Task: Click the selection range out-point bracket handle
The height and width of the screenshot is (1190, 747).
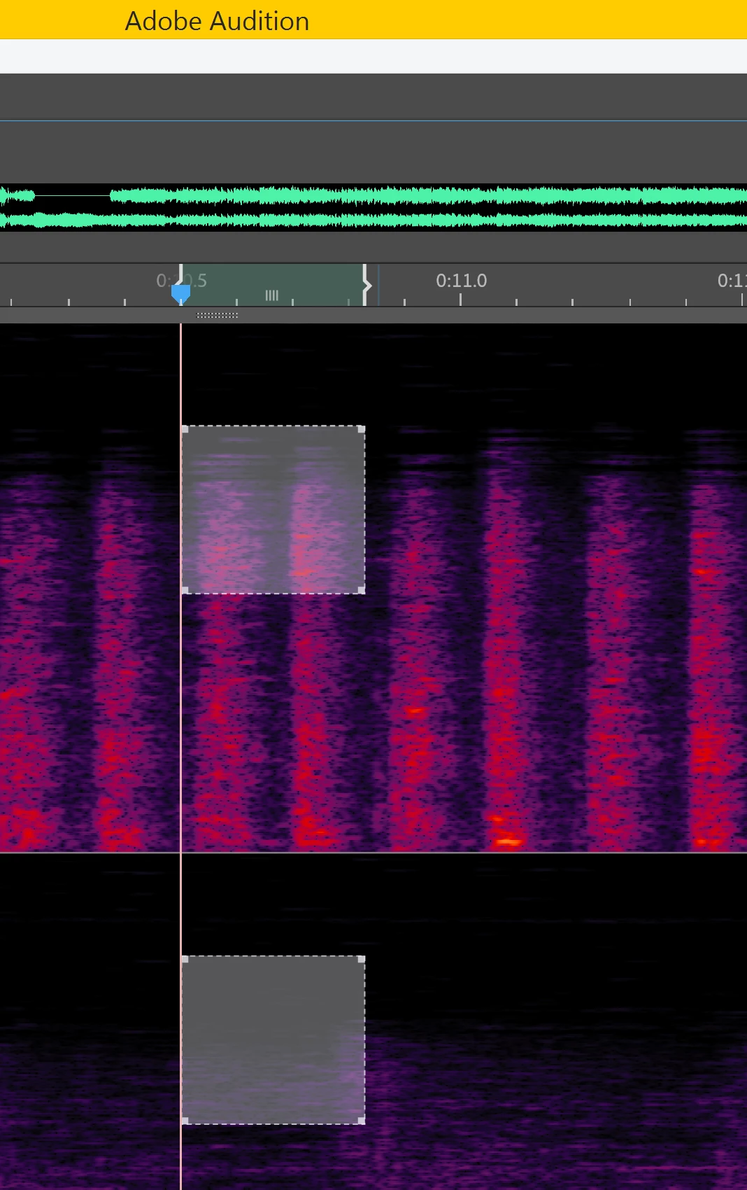Action: point(365,285)
